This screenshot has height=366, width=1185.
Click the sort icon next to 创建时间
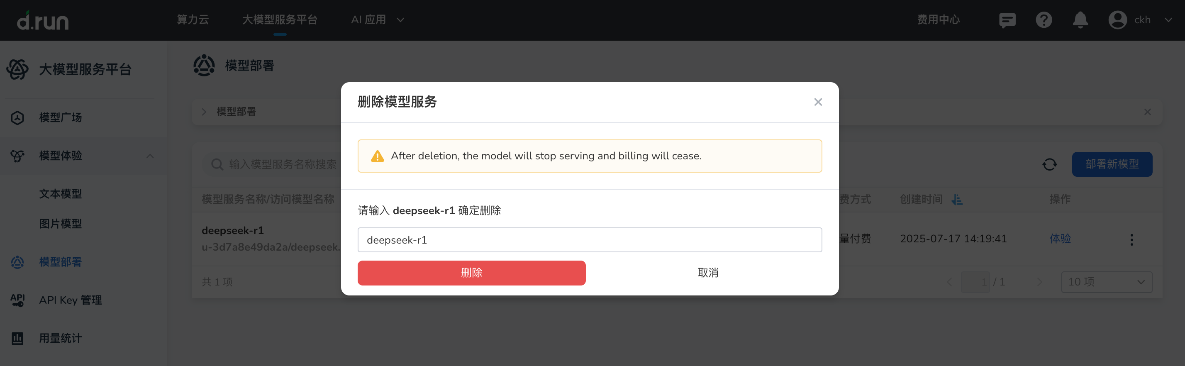pyautogui.click(x=958, y=200)
